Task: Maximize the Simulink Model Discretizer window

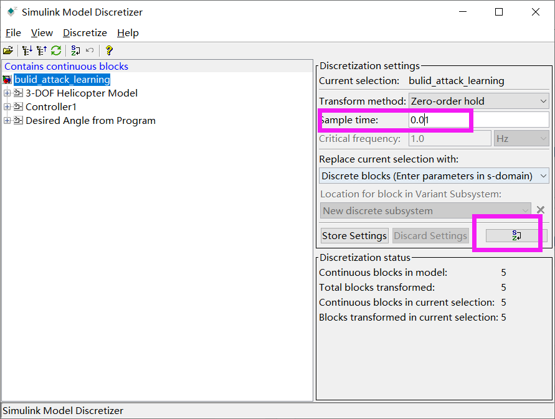Action: [499, 12]
